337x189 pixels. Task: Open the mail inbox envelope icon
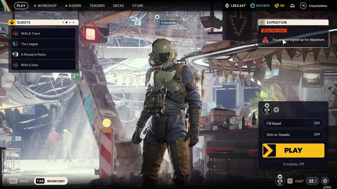[x=293, y=6]
